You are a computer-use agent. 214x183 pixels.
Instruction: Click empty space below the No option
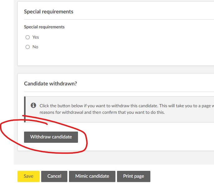pos(94,58)
